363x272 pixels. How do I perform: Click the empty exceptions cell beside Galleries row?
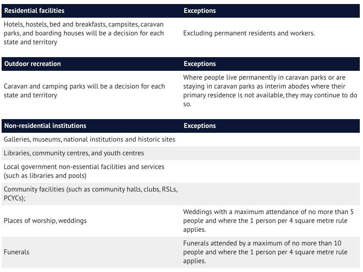tap(270, 140)
